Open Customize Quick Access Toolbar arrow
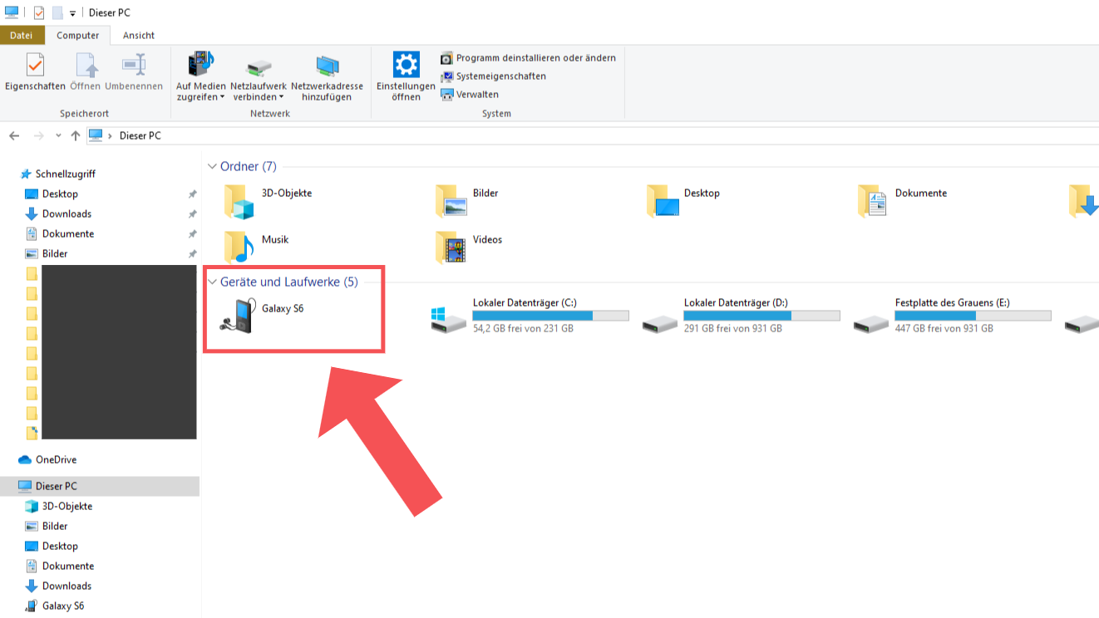 click(72, 13)
